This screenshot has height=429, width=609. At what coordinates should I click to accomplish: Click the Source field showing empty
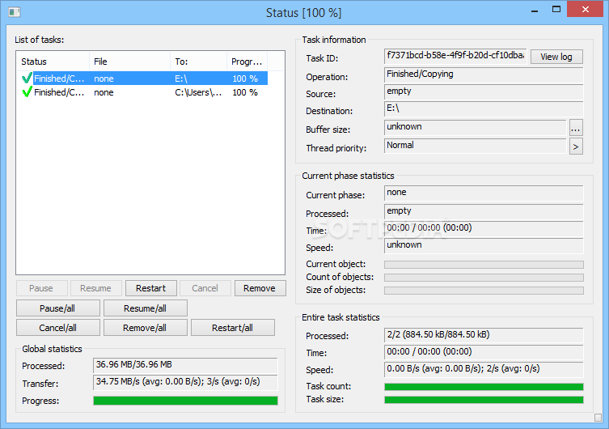tap(484, 91)
